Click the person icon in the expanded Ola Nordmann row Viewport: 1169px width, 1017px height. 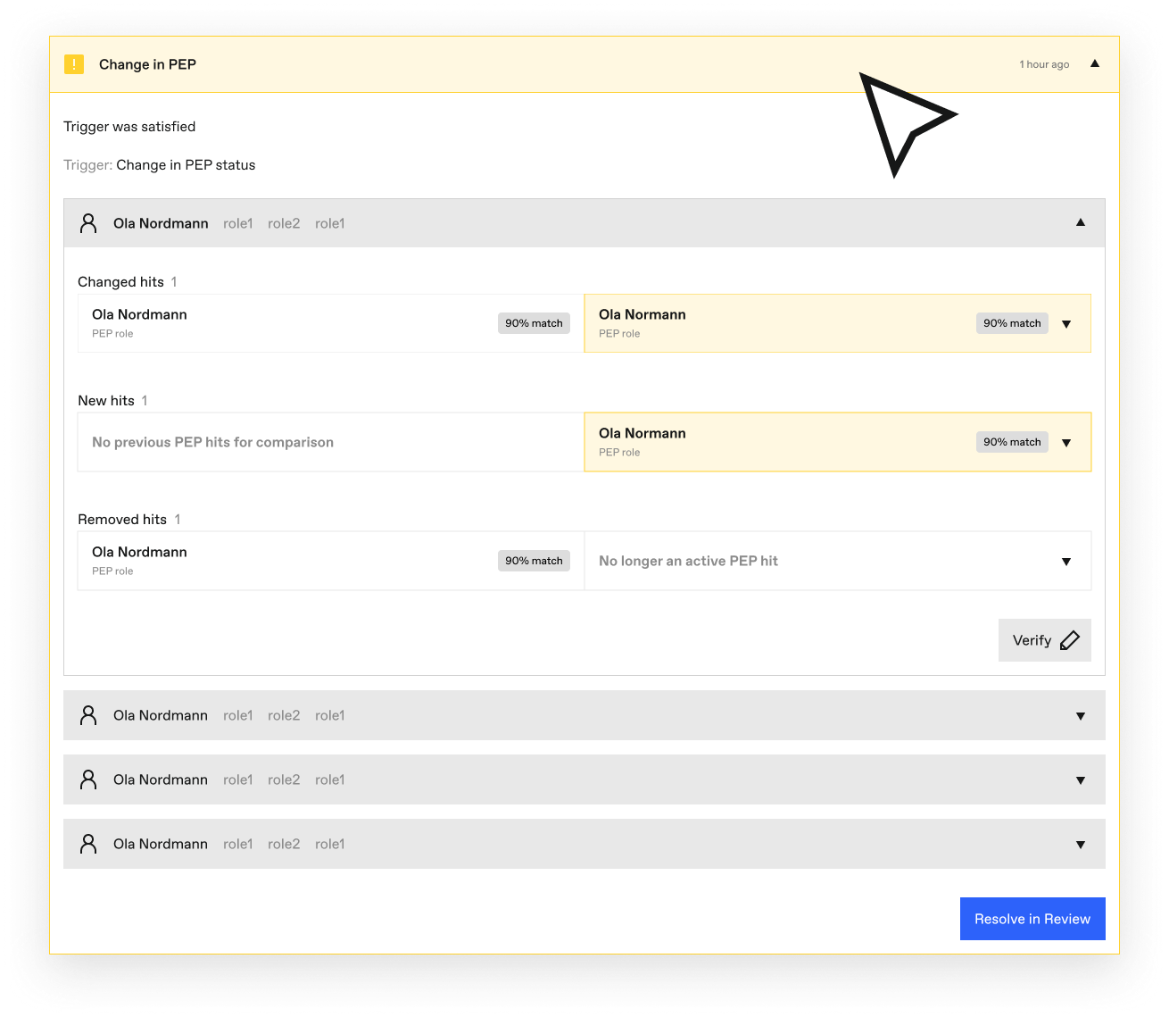[88, 223]
